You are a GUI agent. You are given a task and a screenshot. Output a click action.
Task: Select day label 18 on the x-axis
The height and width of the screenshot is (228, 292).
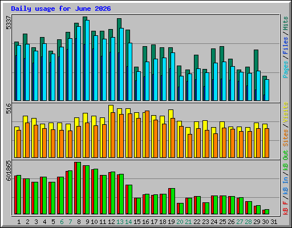pos(163,222)
